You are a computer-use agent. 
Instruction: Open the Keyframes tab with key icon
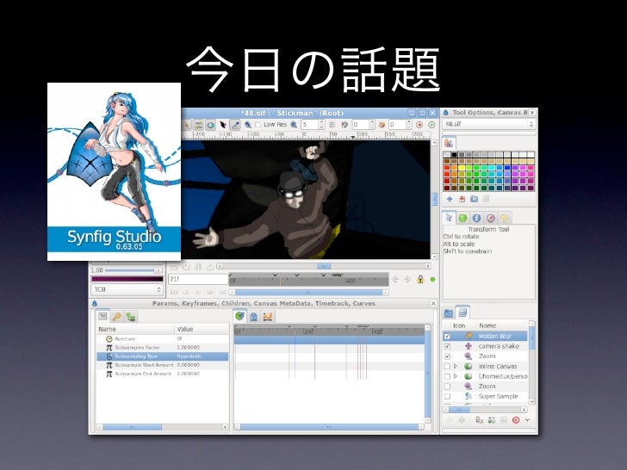(x=116, y=317)
